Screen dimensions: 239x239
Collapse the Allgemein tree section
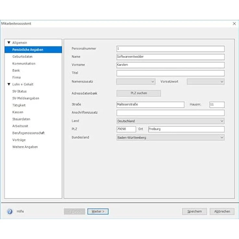point(9,43)
